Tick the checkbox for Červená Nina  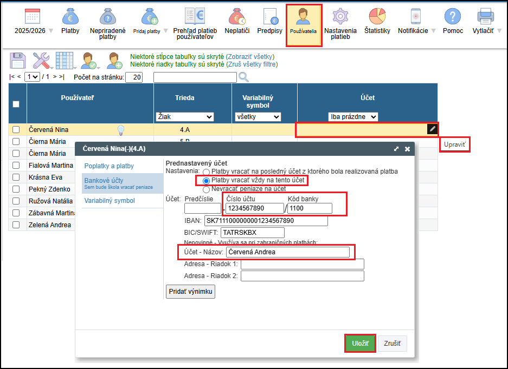click(x=16, y=130)
